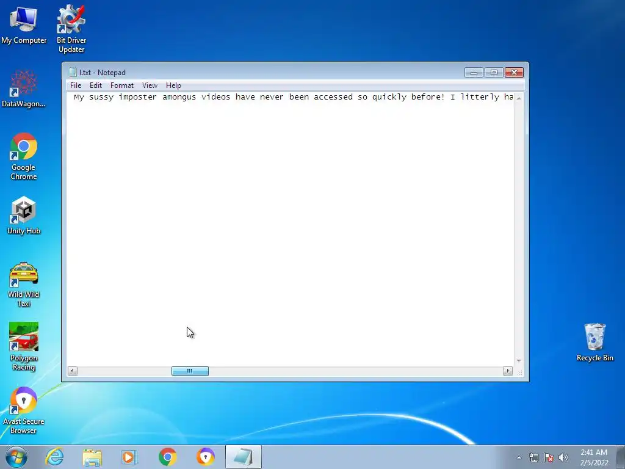The width and height of the screenshot is (625, 469).
Task: Click the vertical scrollbar up arrow
Action: pos(519,98)
